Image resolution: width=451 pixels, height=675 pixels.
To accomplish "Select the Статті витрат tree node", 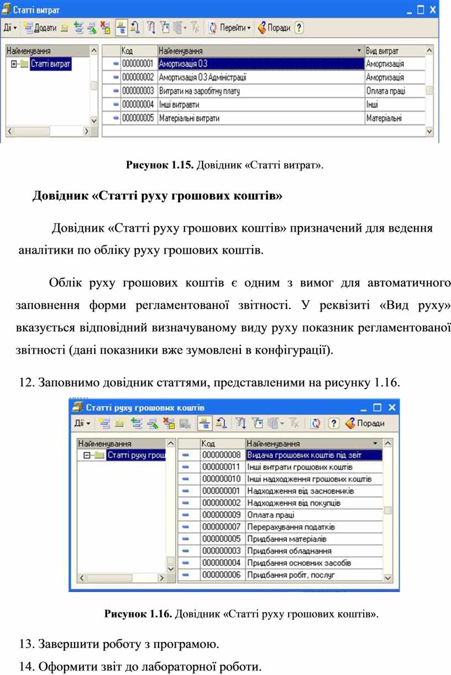I will [50, 64].
